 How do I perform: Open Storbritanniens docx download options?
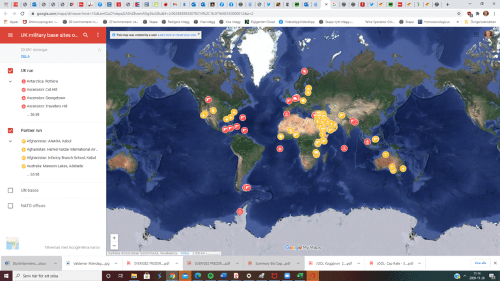click(x=55, y=263)
